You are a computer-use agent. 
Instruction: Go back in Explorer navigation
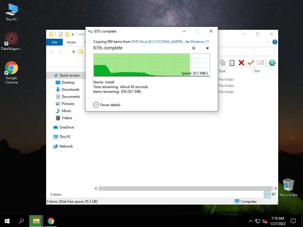pyautogui.click(x=52, y=52)
